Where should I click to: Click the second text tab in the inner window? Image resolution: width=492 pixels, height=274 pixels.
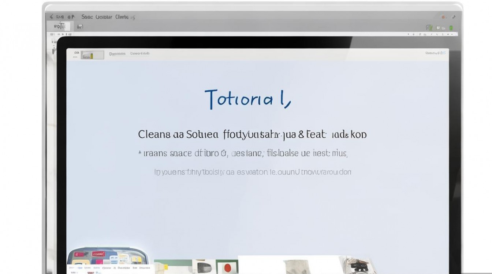140,53
